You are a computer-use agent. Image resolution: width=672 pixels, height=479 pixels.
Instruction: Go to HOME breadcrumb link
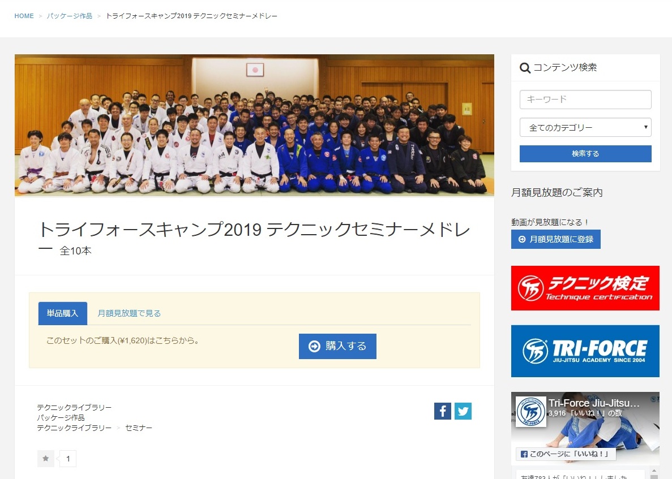[x=24, y=16]
